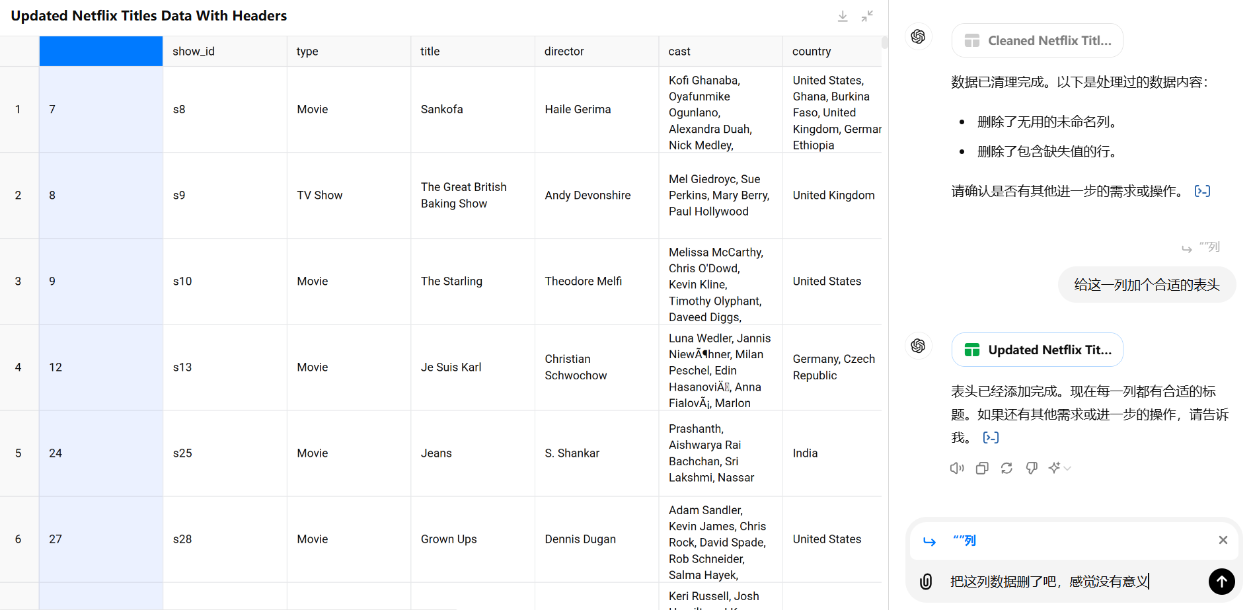Select the show_id column header
Screen dimensions: 1253x610
pyautogui.click(x=225, y=52)
